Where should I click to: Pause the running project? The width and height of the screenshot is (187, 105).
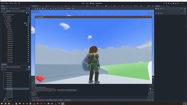click(166, 3)
